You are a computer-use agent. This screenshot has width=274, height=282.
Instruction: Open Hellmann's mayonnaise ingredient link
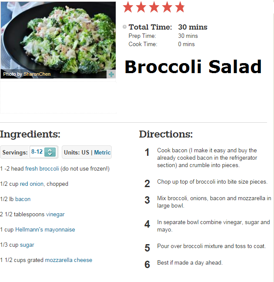(45, 229)
